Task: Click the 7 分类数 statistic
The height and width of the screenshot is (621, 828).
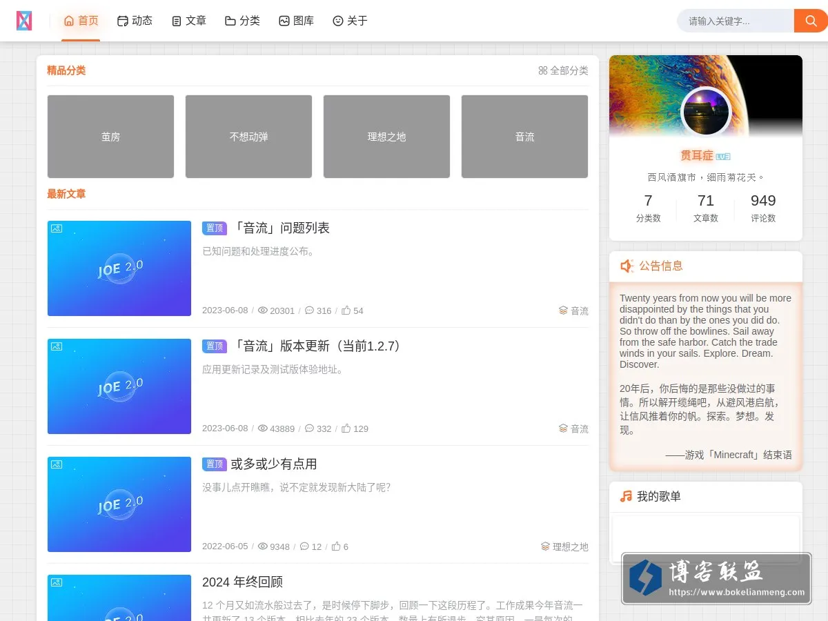Action: coord(648,208)
